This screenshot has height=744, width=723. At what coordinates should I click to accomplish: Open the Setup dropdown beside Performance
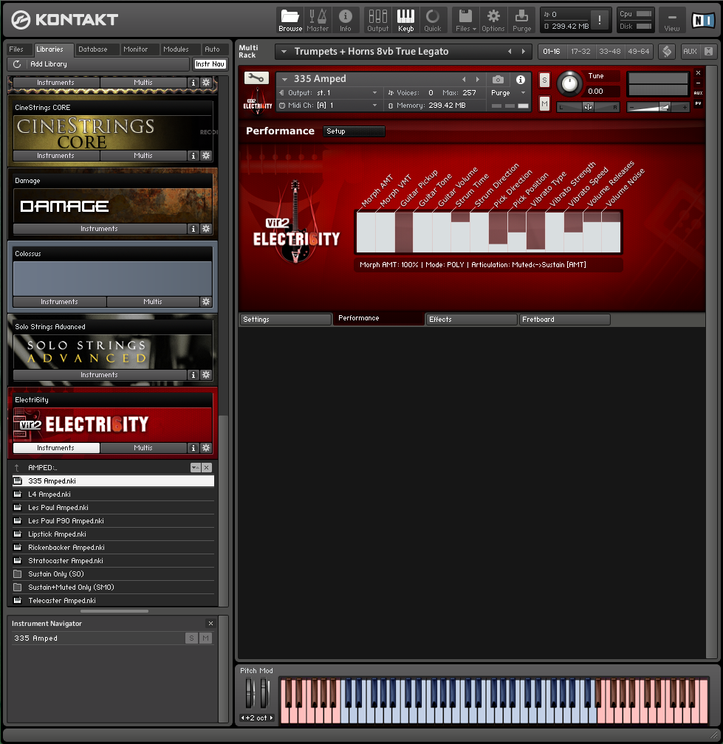[x=354, y=131]
